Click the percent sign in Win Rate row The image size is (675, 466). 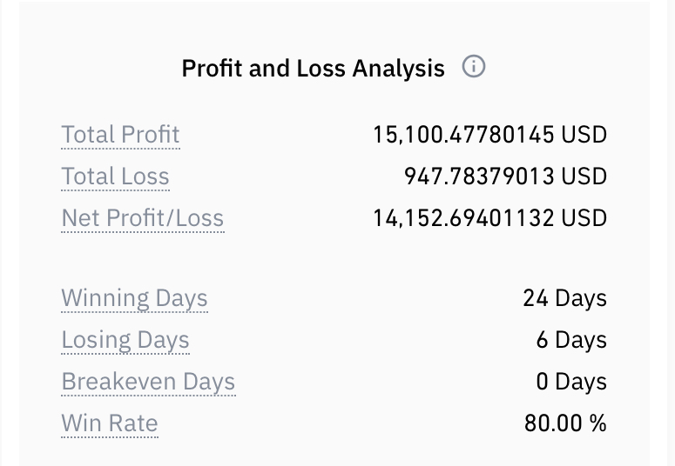click(598, 423)
